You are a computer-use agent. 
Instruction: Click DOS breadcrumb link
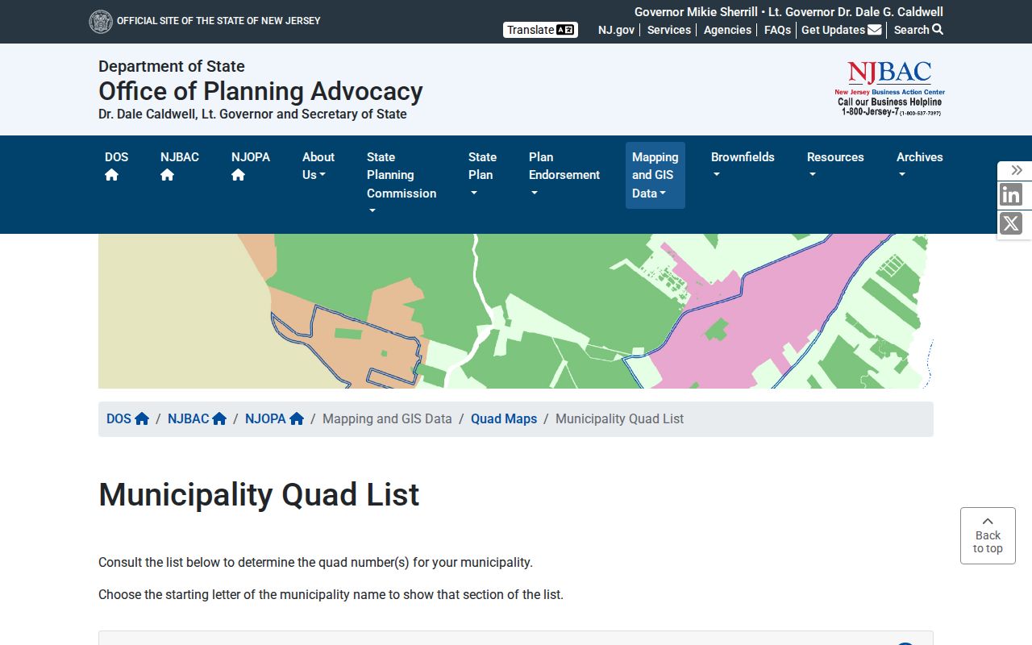pos(127,419)
